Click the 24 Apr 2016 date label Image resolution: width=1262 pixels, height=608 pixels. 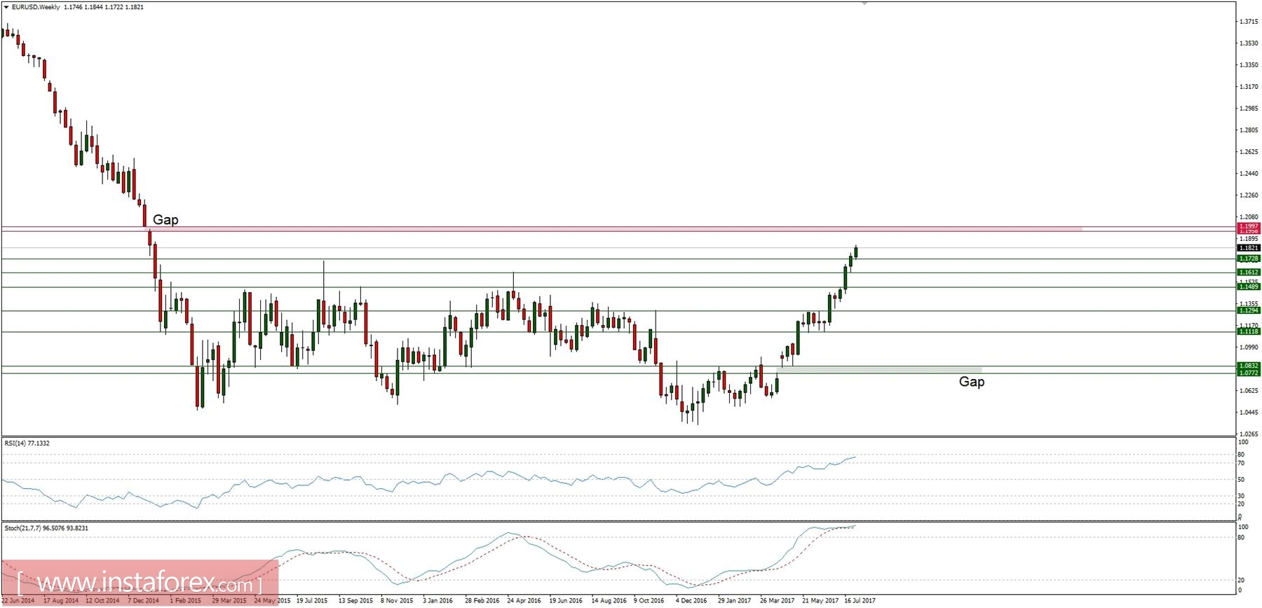(x=524, y=601)
